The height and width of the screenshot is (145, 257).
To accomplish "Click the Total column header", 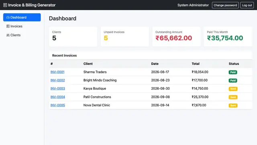I will (x=196, y=64).
